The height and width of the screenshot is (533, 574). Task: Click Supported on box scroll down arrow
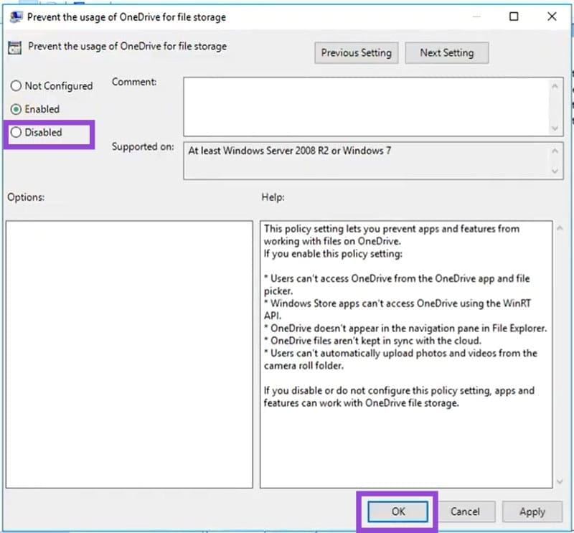555,171
